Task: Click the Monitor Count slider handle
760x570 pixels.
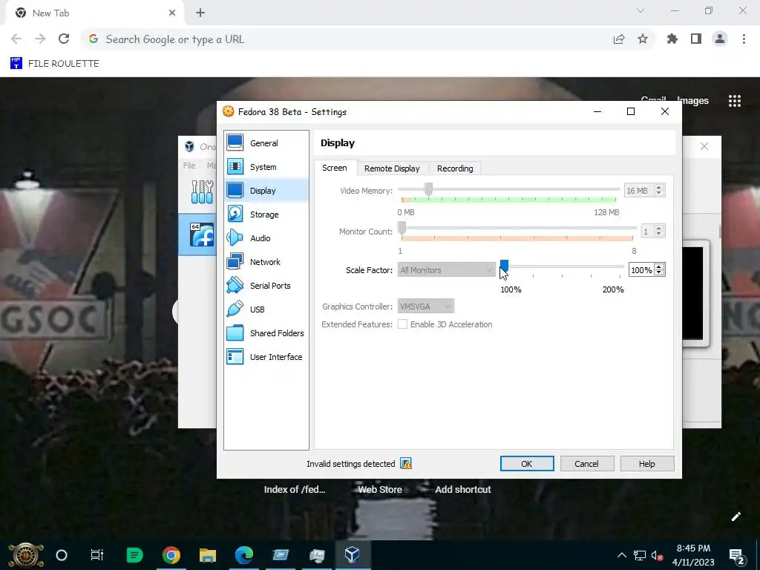Action: (x=402, y=228)
